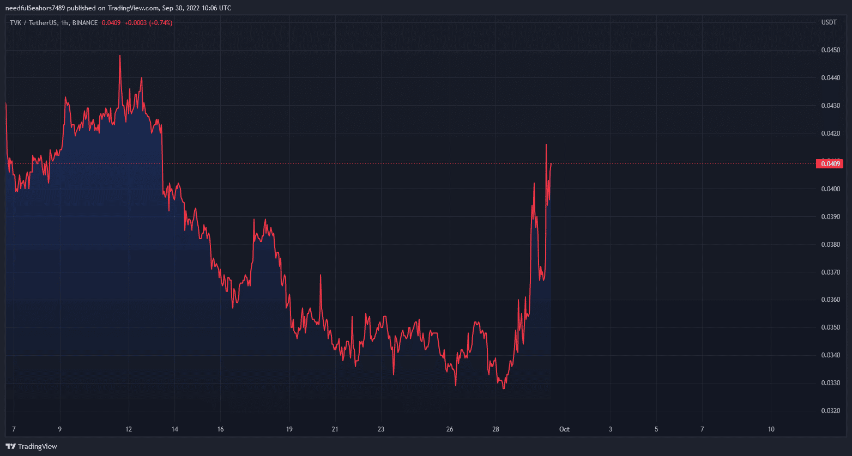The image size is (852, 456).
Task: Click the TradingView wordmark beside the logo
Action: [37, 446]
